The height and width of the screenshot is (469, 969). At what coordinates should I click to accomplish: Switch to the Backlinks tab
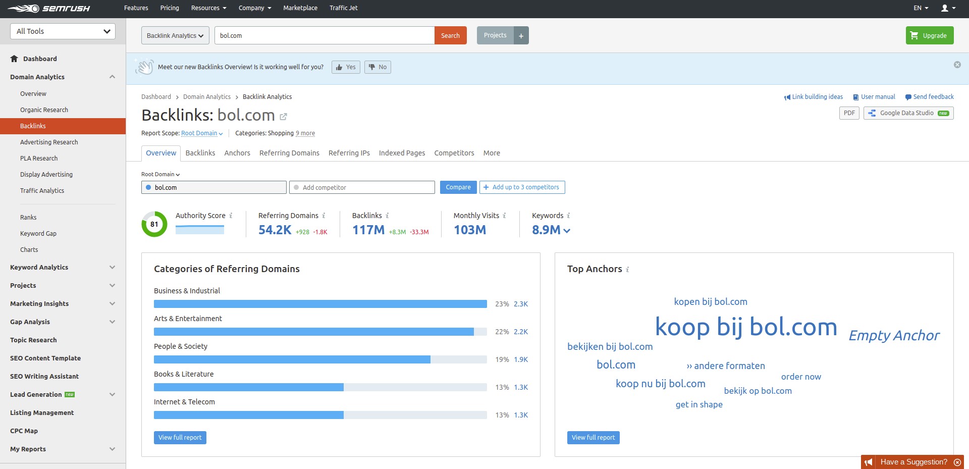[200, 153]
